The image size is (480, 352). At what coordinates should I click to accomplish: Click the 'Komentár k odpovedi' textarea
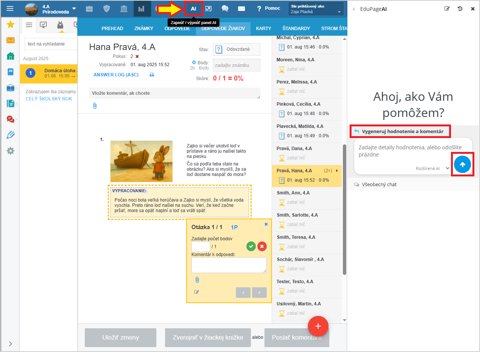[229, 265]
